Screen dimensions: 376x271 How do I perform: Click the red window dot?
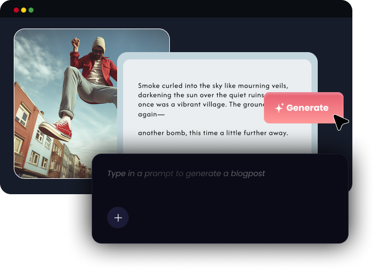tap(16, 10)
